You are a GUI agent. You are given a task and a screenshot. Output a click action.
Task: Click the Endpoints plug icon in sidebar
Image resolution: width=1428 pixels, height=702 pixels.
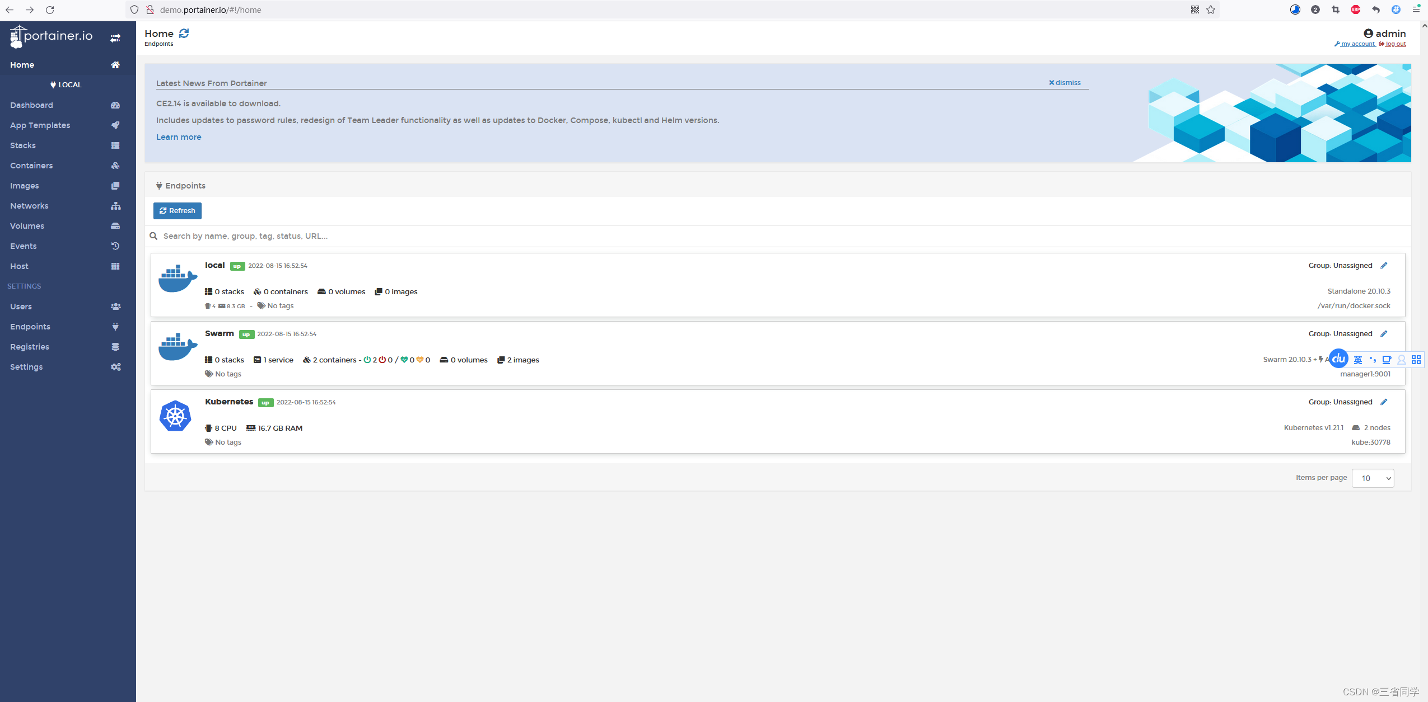tap(115, 327)
